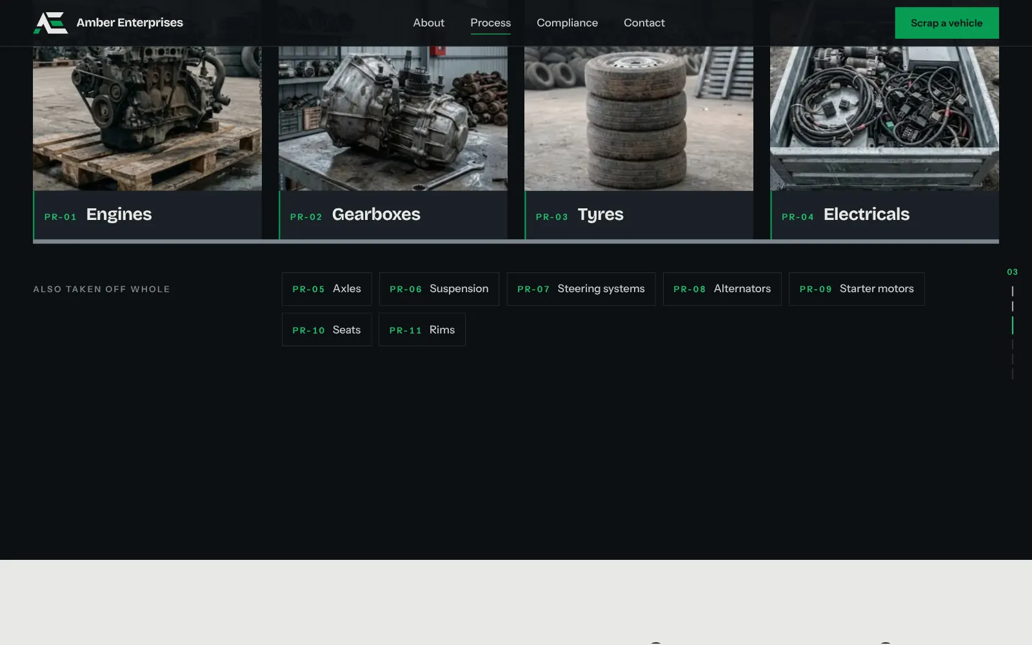The width and height of the screenshot is (1032, 645).
Task: Jump to first section marker under 03
Action: coord(1012,291)
